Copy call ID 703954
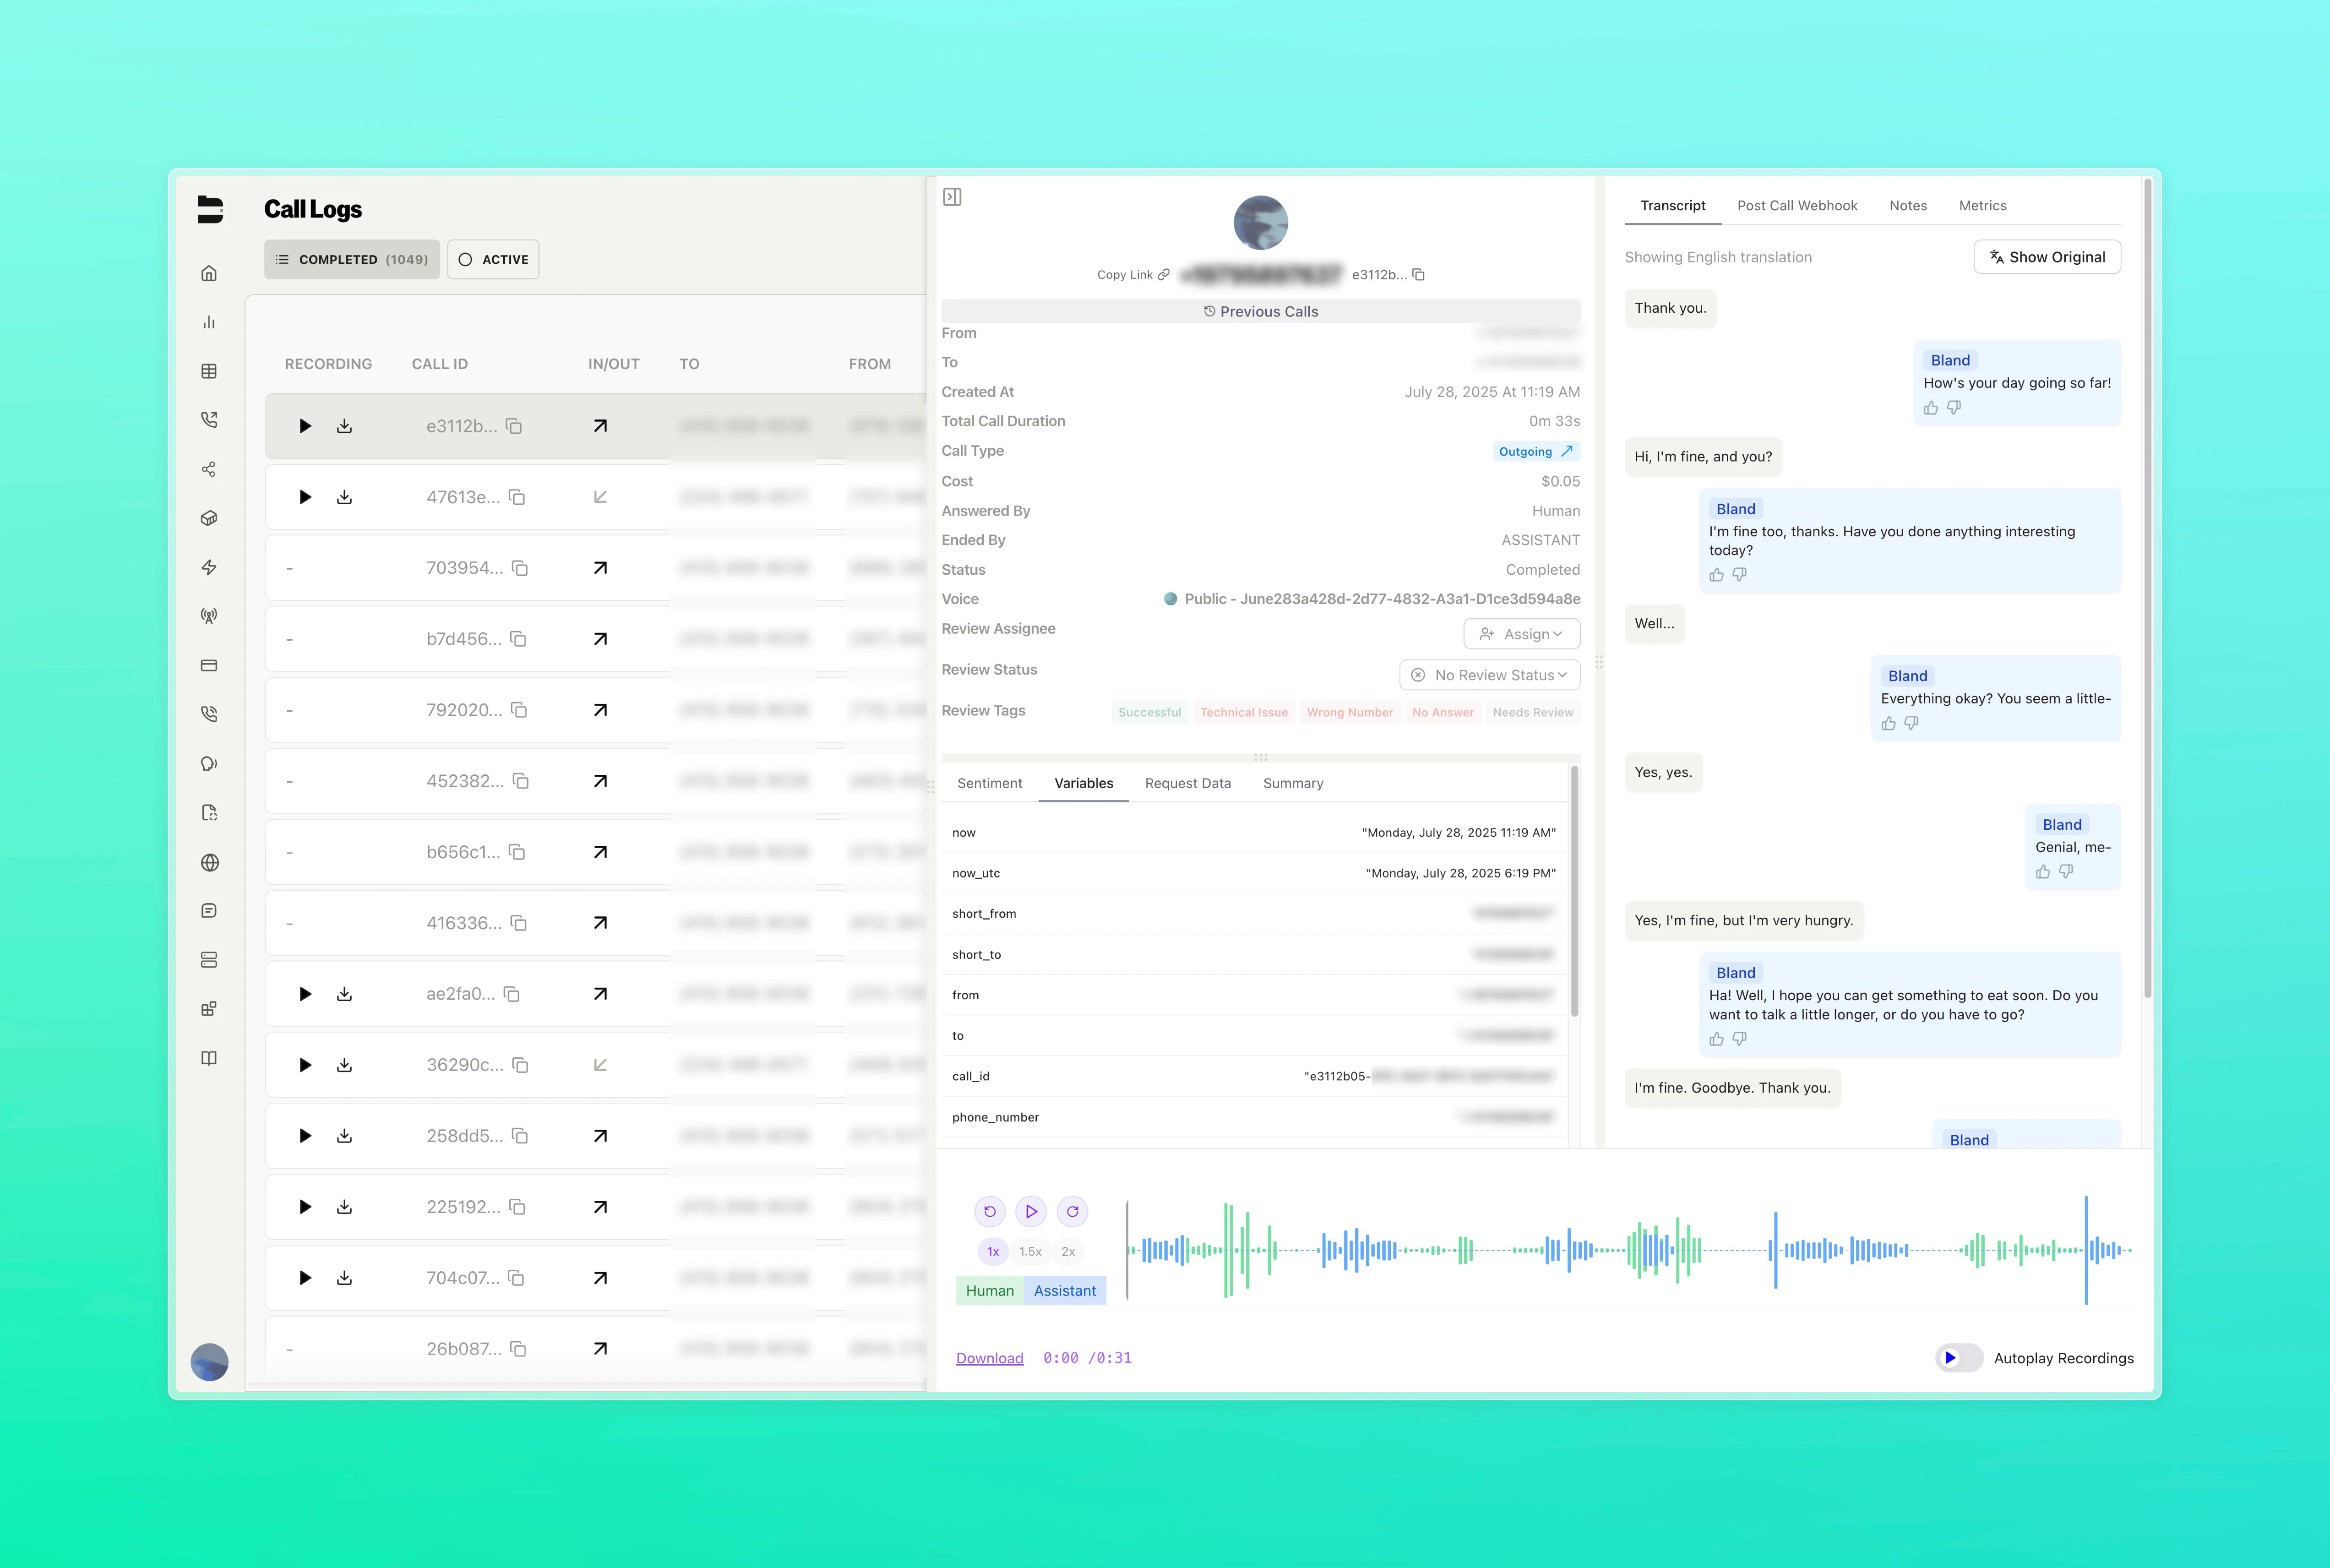 tap(520, 568)
